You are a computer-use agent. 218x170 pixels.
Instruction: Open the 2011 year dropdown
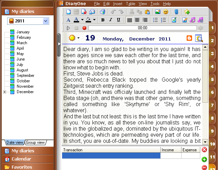[46, 21]
